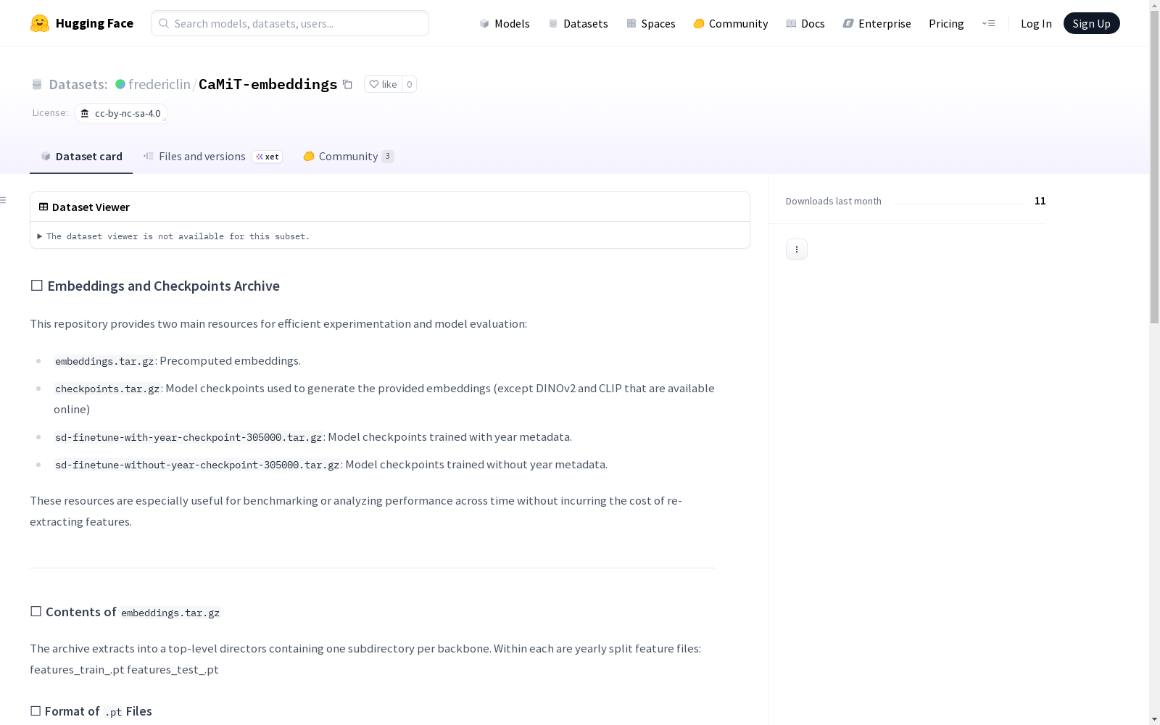Click the Datasets: breadcrumb link

coord(78,84)
